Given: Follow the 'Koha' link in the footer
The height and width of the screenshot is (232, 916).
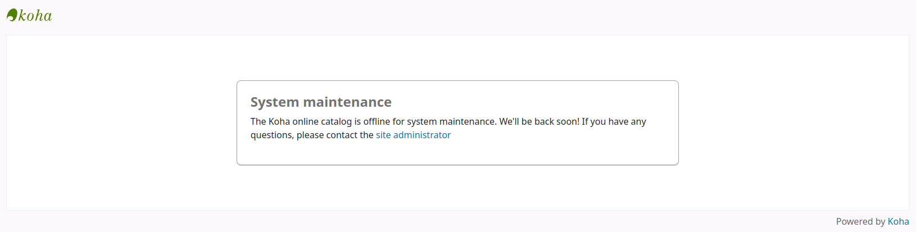Looking at the screenshot, I should (x=898, y=221).
